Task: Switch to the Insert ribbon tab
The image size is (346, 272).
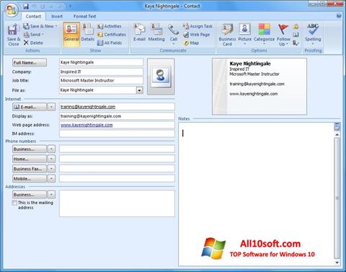Action: pyautogui.click(x=57, y=17)
